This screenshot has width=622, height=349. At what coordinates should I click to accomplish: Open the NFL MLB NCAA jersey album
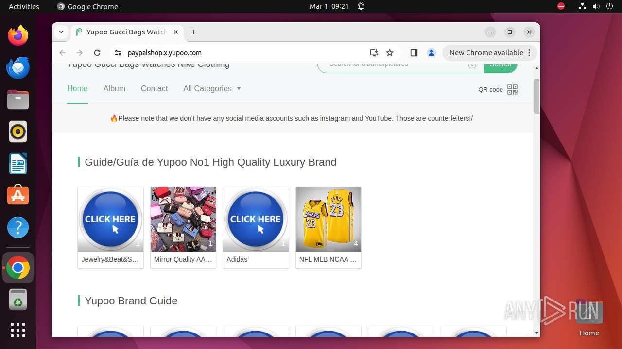pyautogui.click(x=328, y=219)
